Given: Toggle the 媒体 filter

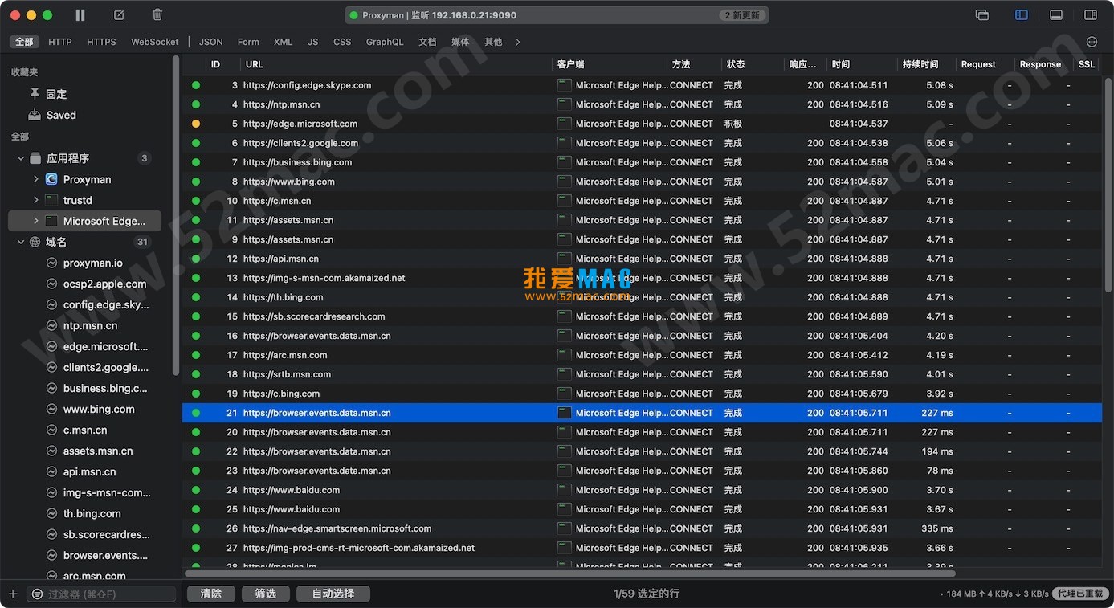Looking at the screenshot, I should click(x=460, y=42).
